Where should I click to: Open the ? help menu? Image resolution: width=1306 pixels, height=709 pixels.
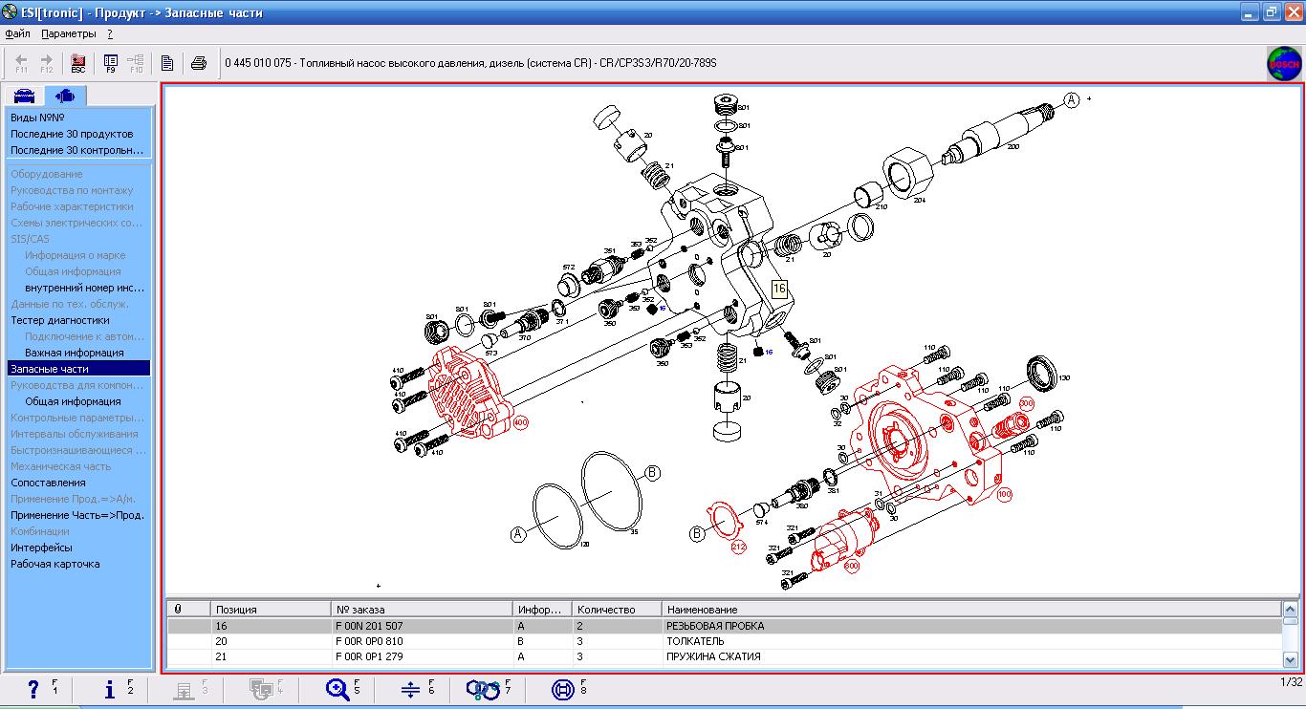pyautogui.click(x=110, y=33)
